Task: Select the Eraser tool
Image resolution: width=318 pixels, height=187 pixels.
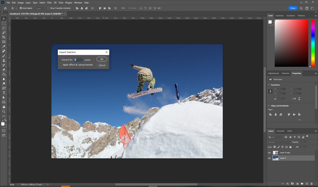Action: pyautogui.click(x=4, y=70)
